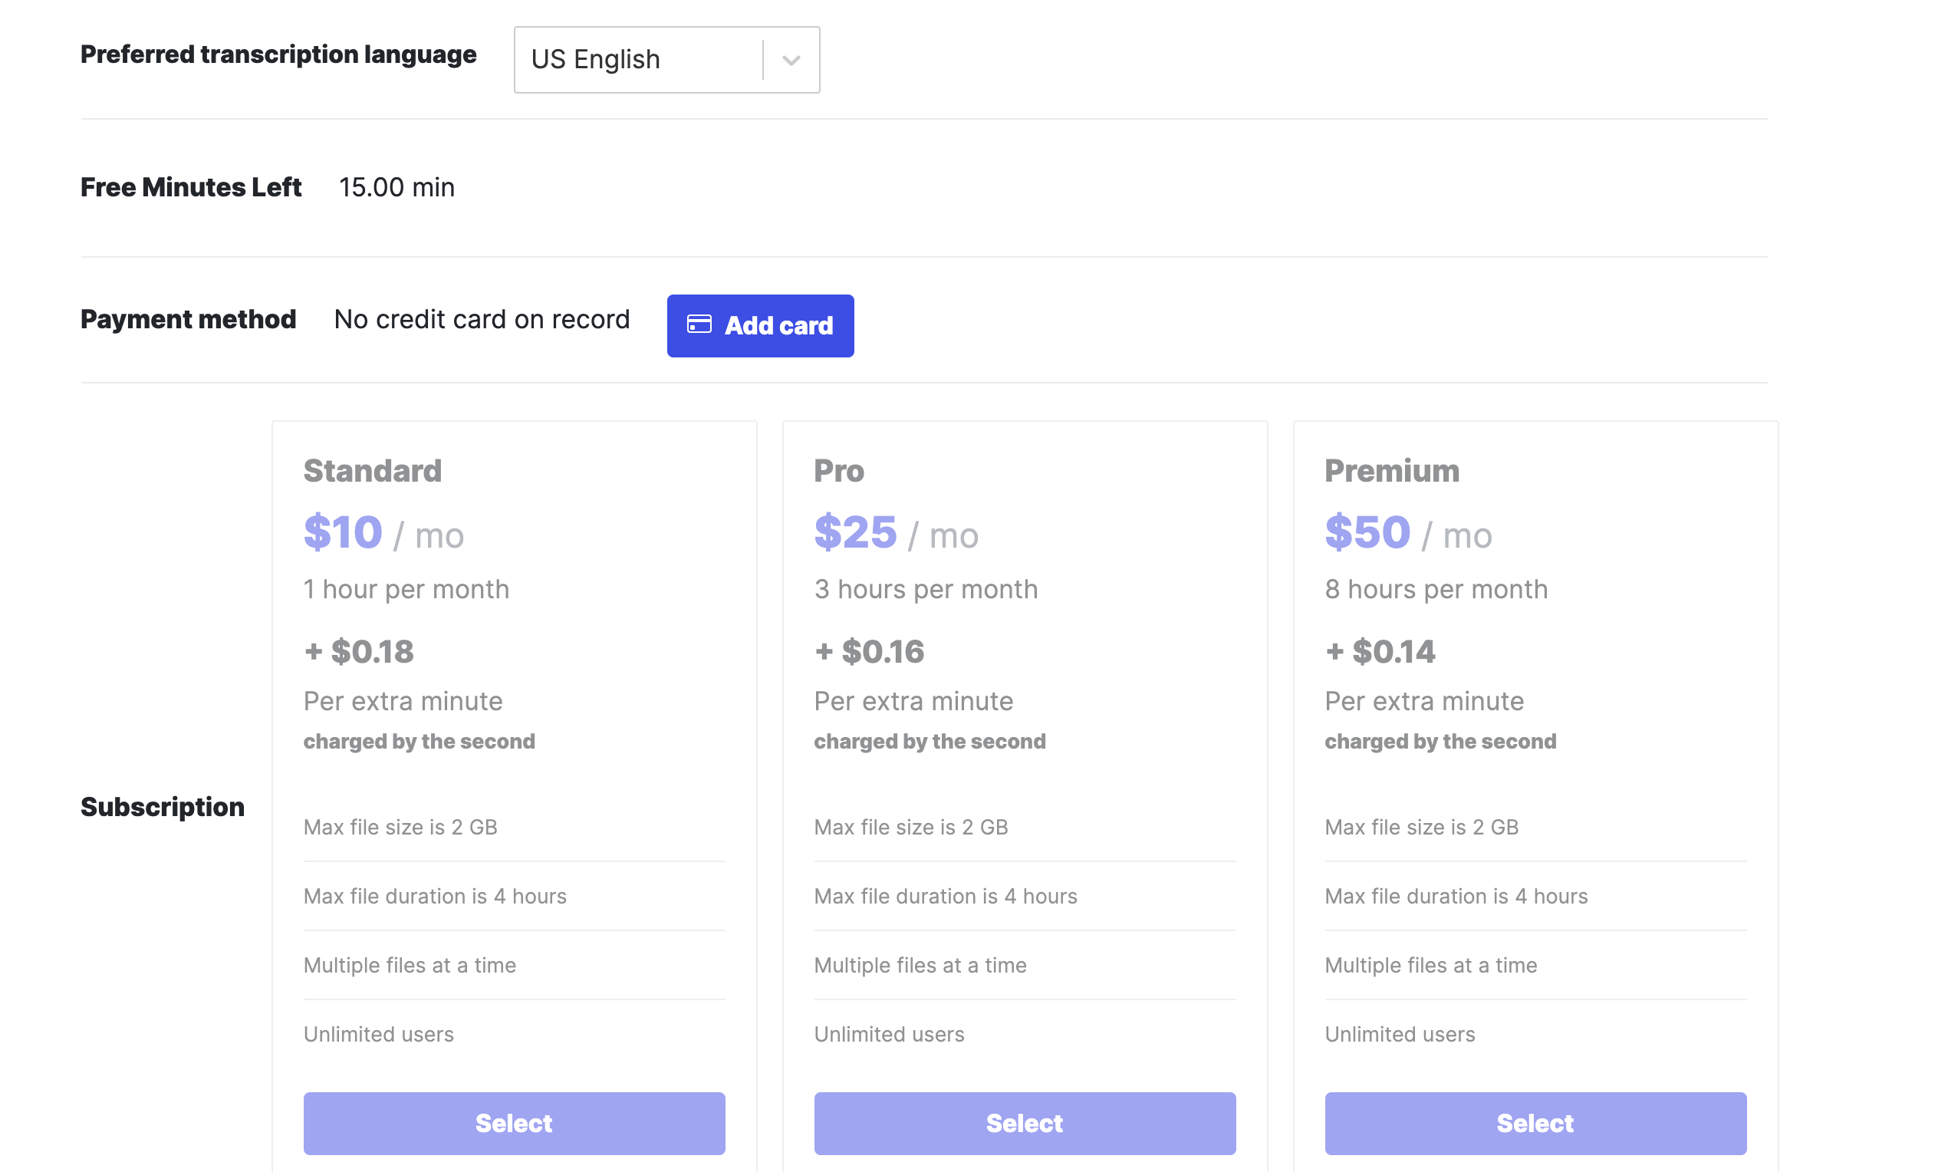Image resolution: width=1948 pixels, height=1172 pixels.
Task: Click the $10 per month price
Action: [x=343, y=532]
